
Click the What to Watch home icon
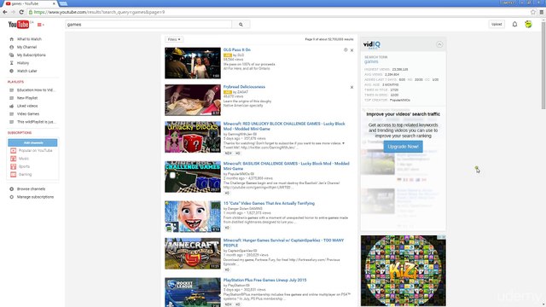11,39
